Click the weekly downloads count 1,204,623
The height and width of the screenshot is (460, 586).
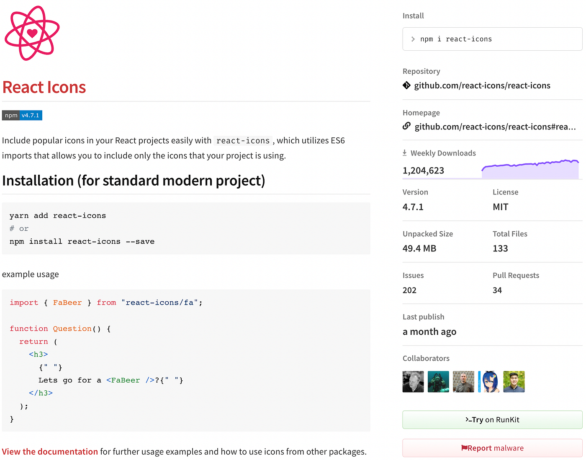(423, 171)
